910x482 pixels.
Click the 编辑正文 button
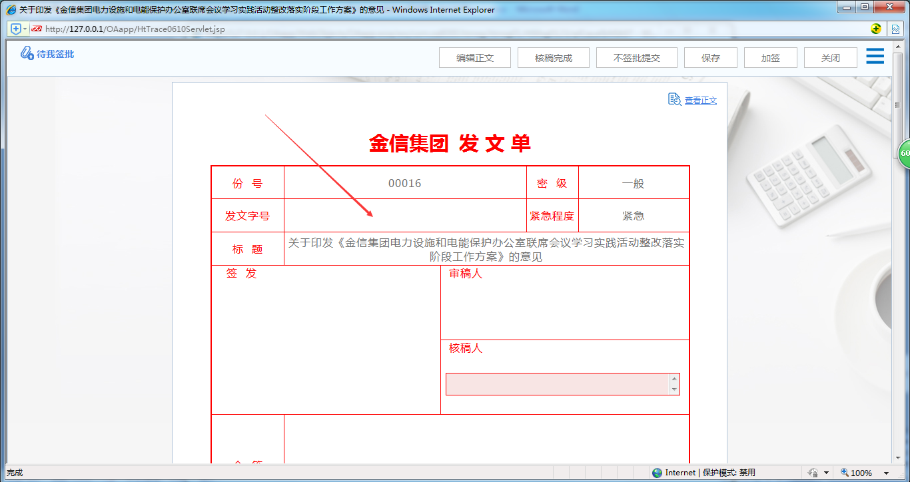click(x=474, y=57)
